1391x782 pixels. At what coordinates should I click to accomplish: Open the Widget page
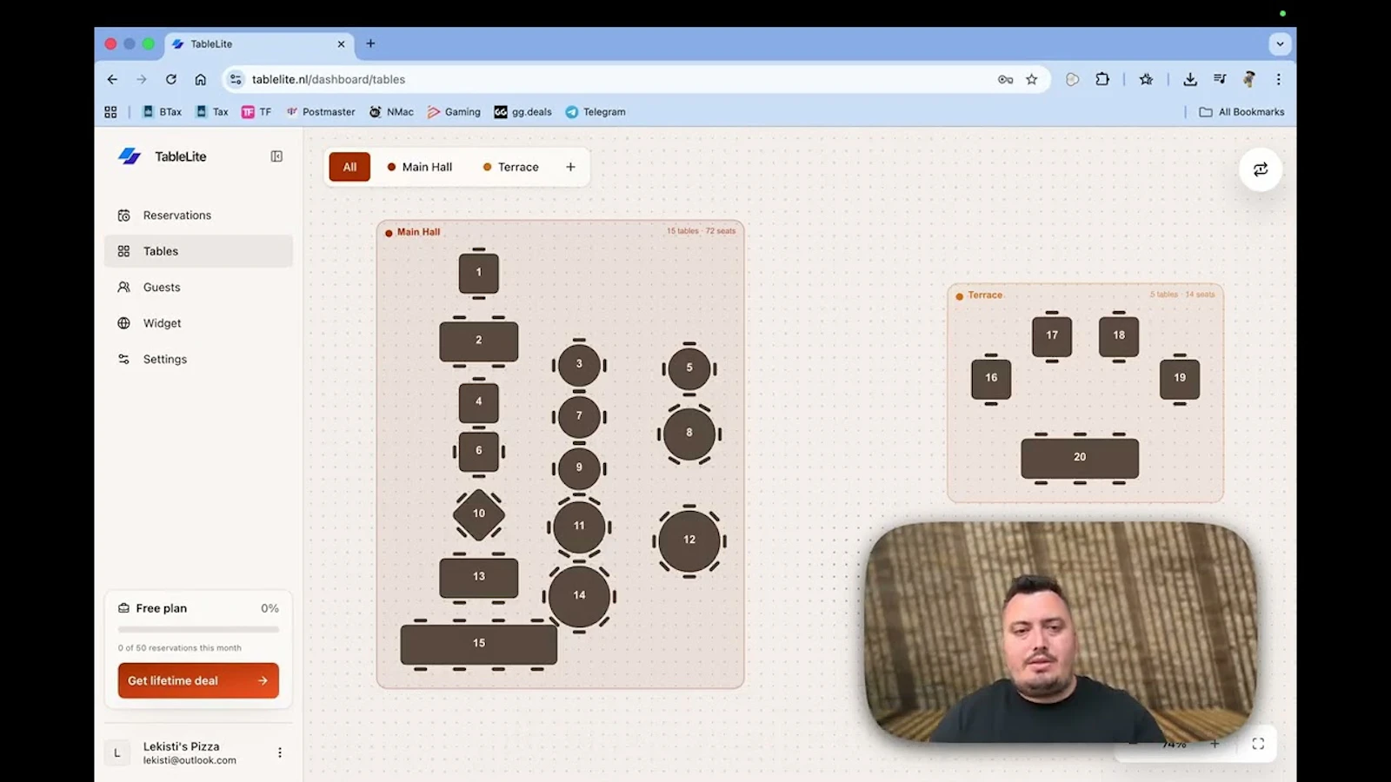(x=198, y=323)
